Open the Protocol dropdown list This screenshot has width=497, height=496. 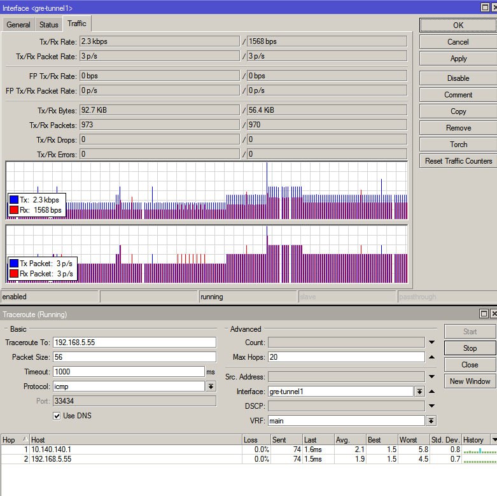(211, 386)
